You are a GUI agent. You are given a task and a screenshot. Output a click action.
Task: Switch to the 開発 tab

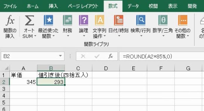(192, 6)
